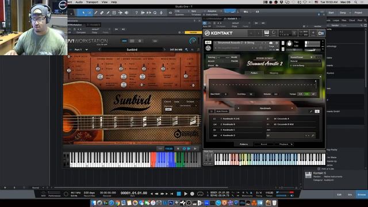Image resolution: width=368 pixels, height=207 pixels.
Task: Select 1/2 tempo button in pattern editor
Action: tap(300, 94)
